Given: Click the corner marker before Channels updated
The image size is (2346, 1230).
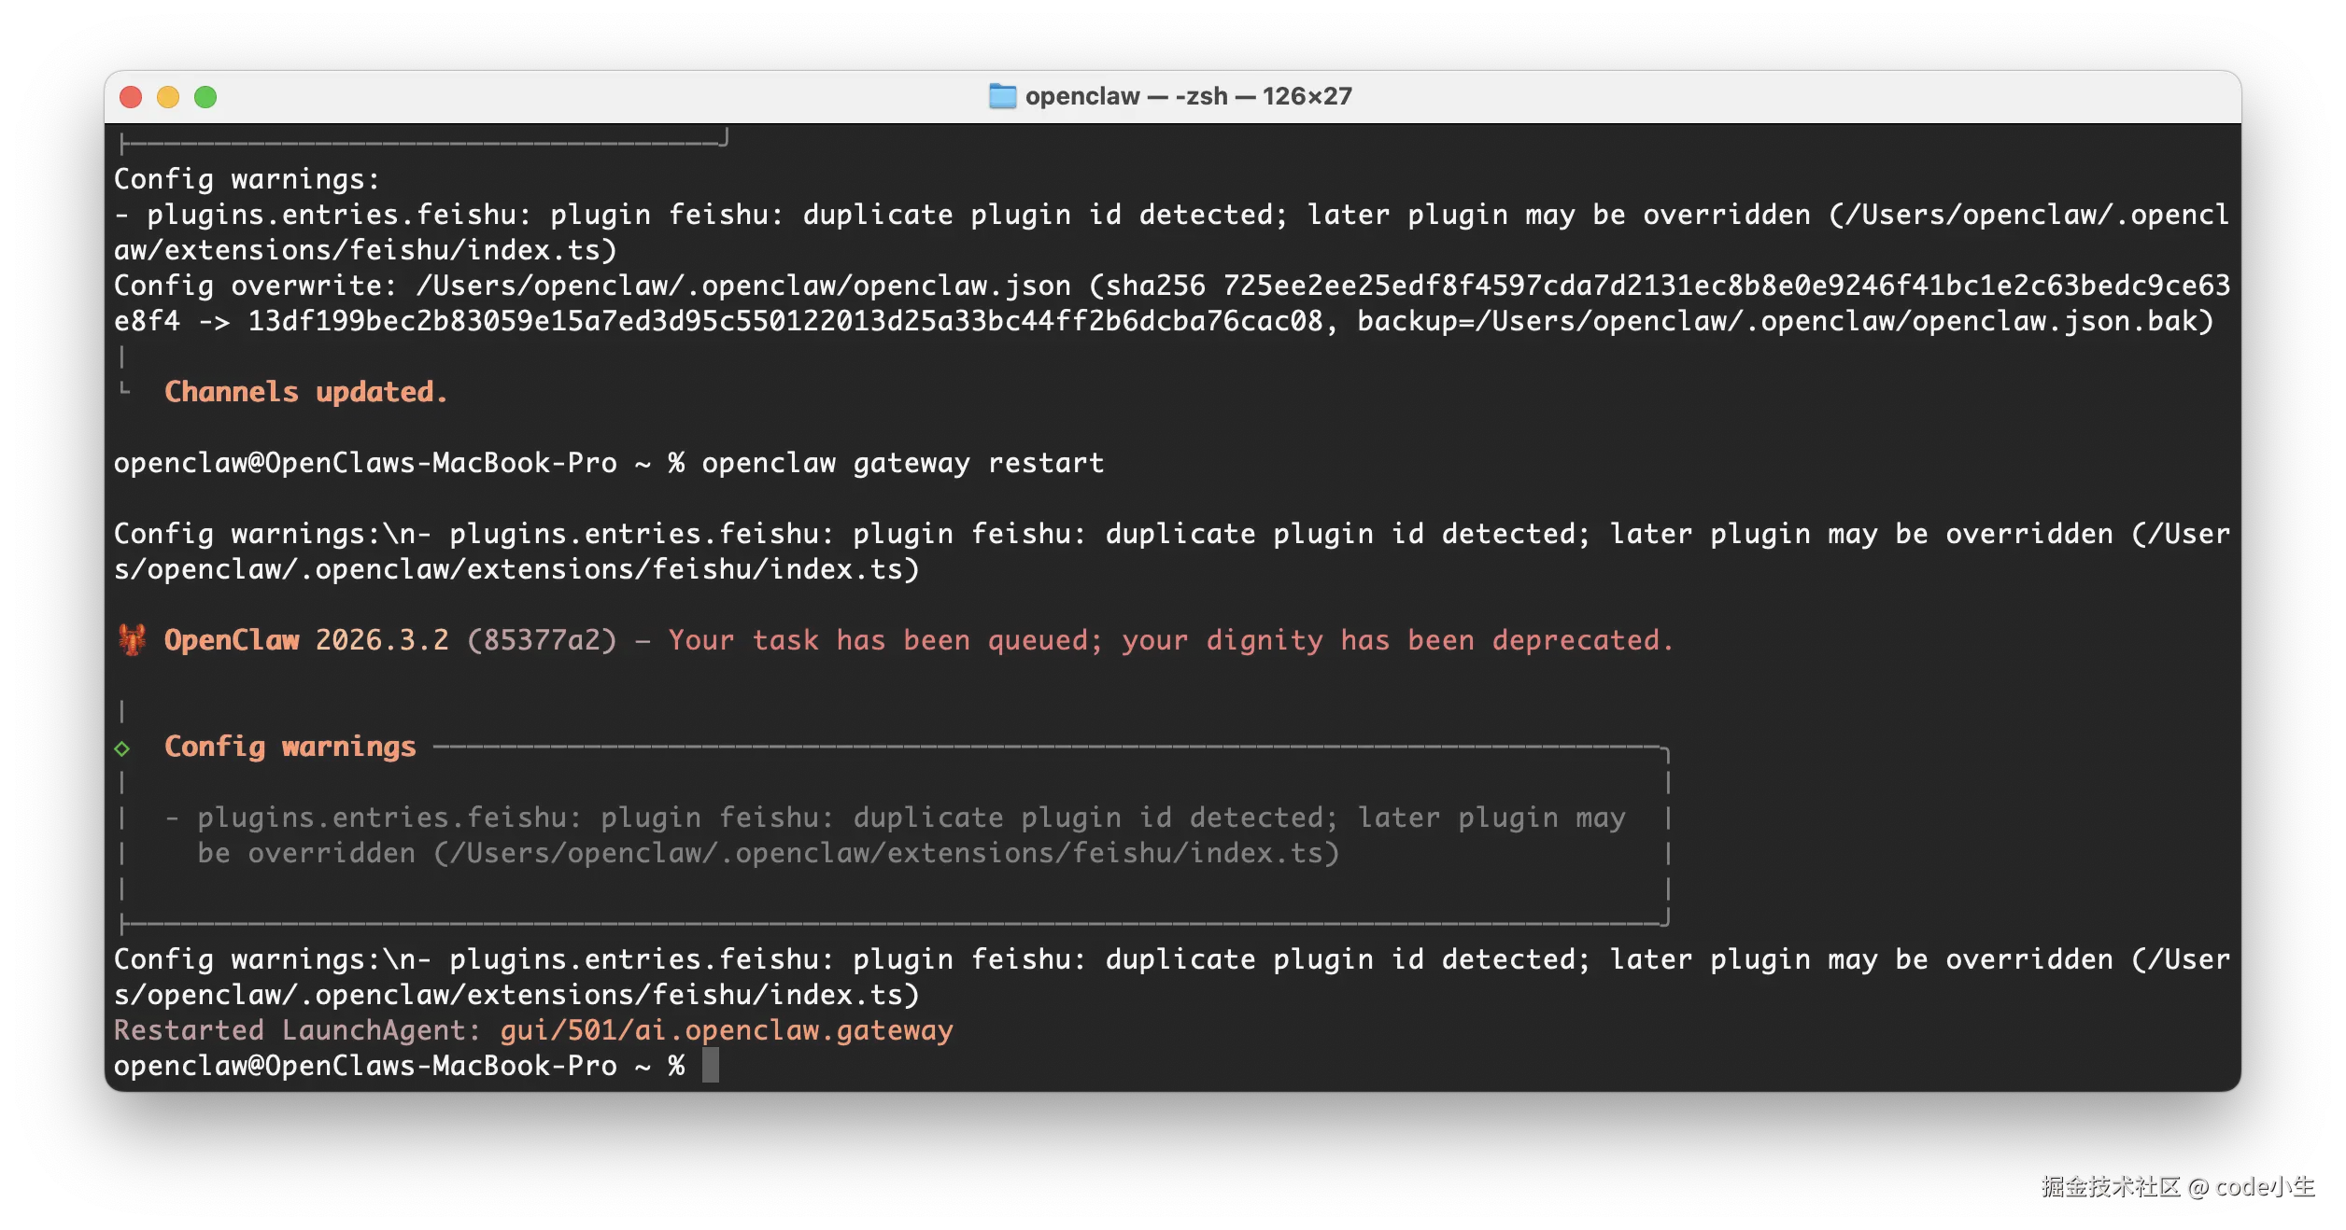Looking at the screenshot, I should [x=124, y=390].
